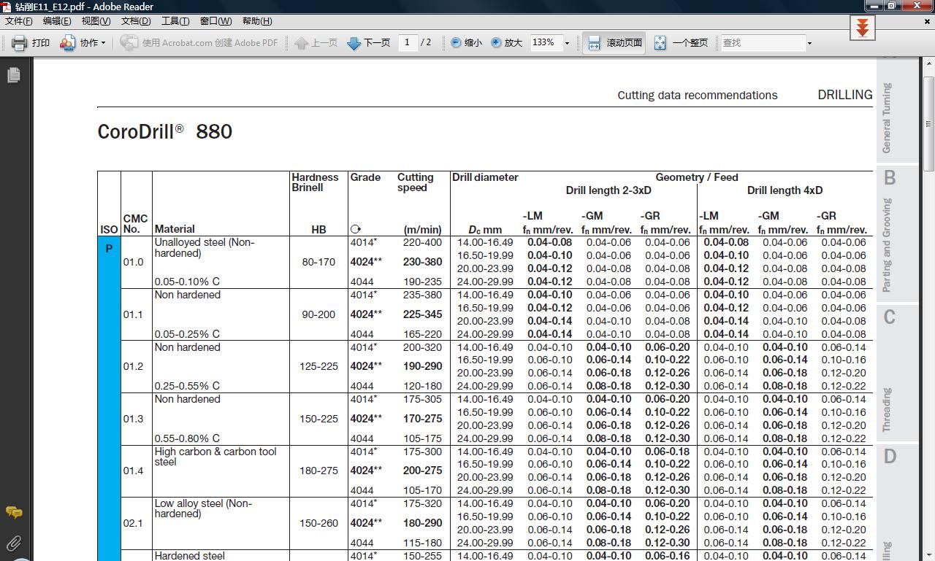Click the 'Hardness Brinell' column header

click(315, 182)
